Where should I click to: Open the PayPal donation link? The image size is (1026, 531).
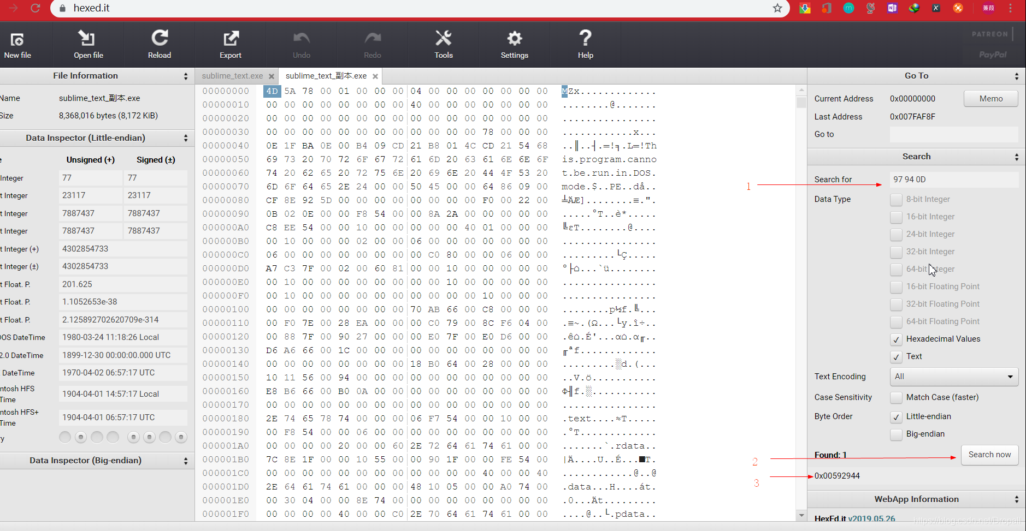coord(992,55)
